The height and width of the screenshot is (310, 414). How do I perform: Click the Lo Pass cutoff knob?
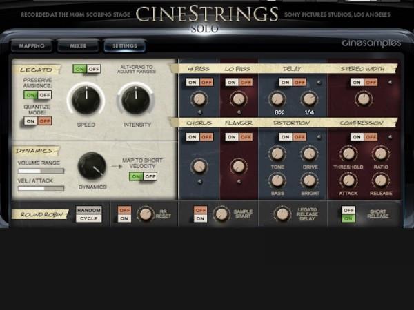(239, 99)
